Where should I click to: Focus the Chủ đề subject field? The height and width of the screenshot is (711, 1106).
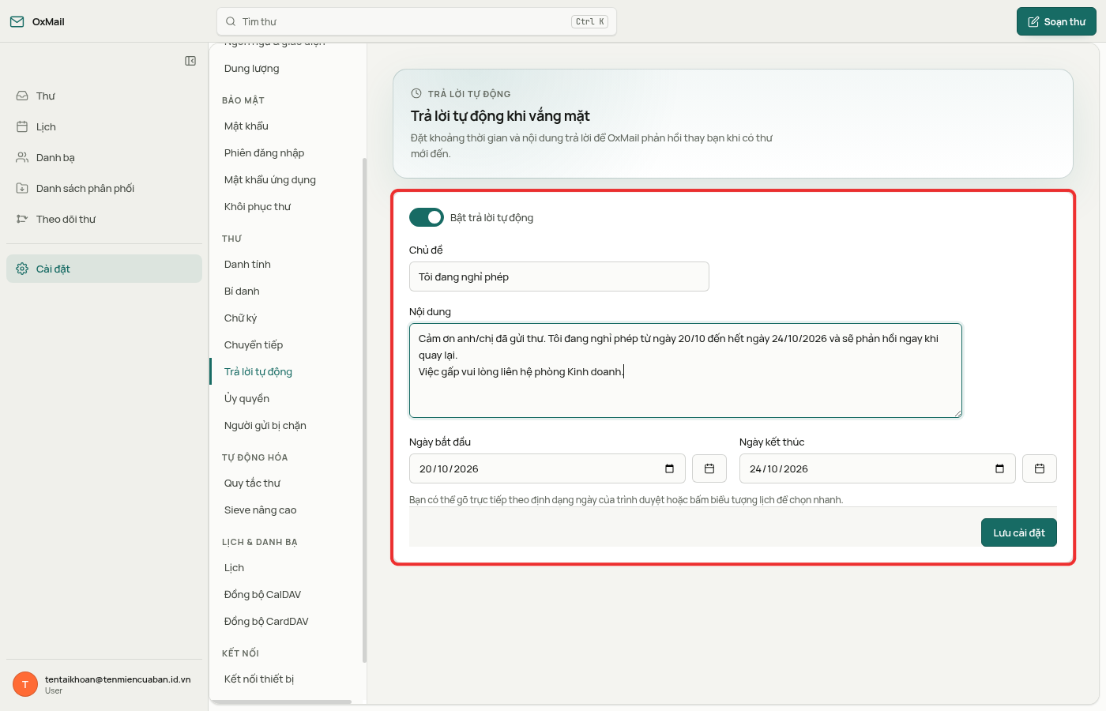[559, 276]
